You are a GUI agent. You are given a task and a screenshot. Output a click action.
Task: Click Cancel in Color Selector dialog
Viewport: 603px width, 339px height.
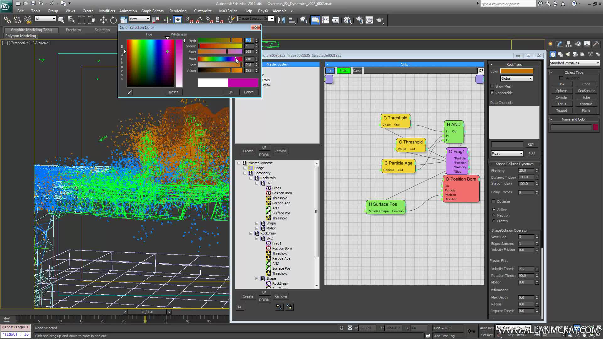249,92
